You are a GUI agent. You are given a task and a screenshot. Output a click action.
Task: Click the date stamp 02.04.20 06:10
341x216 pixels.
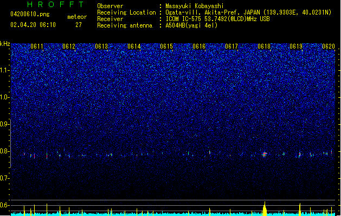[33, 25]
